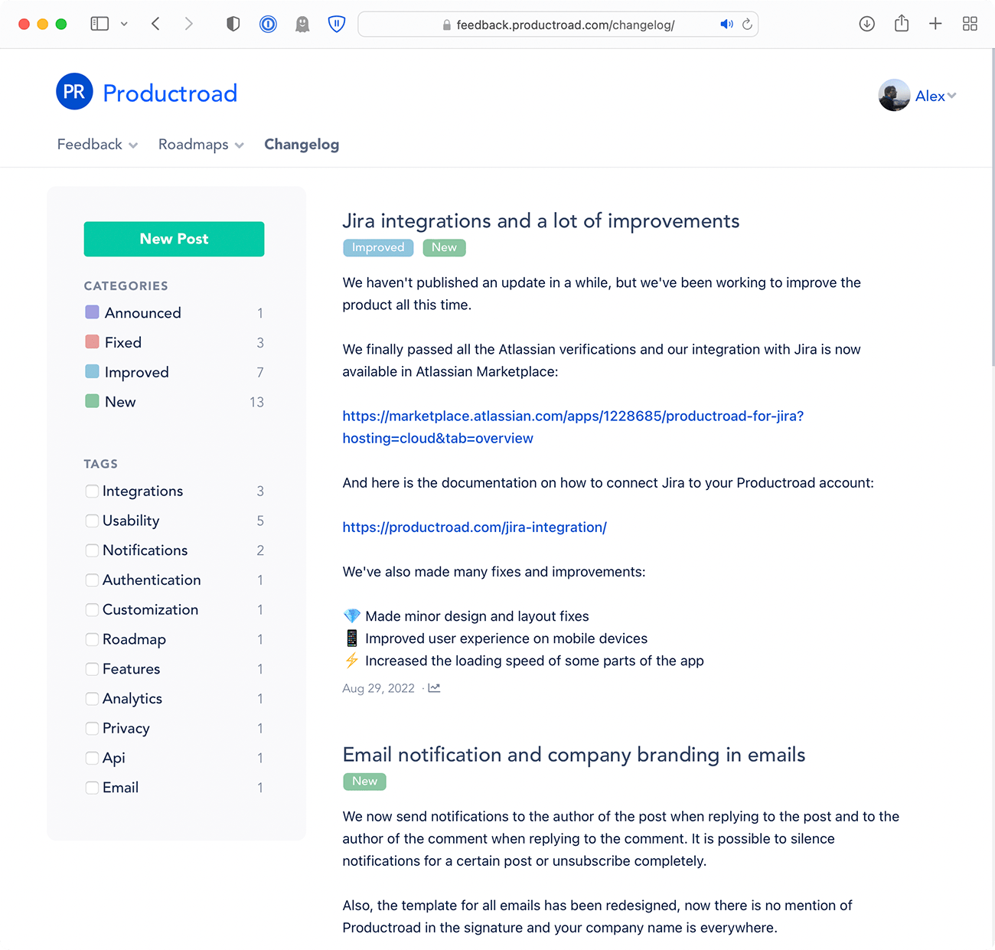The width and height of the screenshot is (995, 950).
Task: Click the TAGS heading
Action: coord(100,464)
